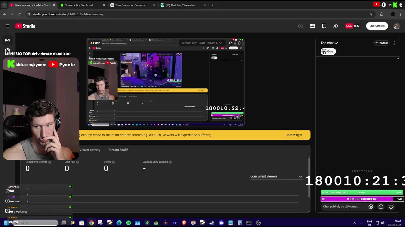Viewport: 405px width, 227px height.
Task: Expand the Top chat dropdown
Action: [329, 43]
